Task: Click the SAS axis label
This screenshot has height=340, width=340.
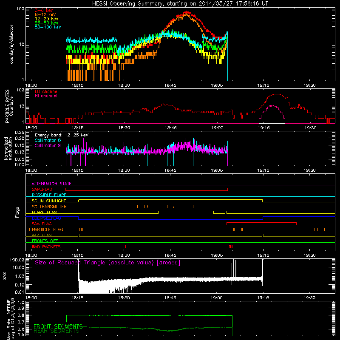Action: pyautogui.click(x=4, y=276)
